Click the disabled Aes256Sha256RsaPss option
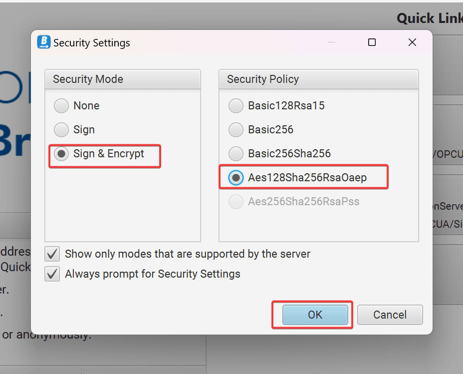 point(235,201)
